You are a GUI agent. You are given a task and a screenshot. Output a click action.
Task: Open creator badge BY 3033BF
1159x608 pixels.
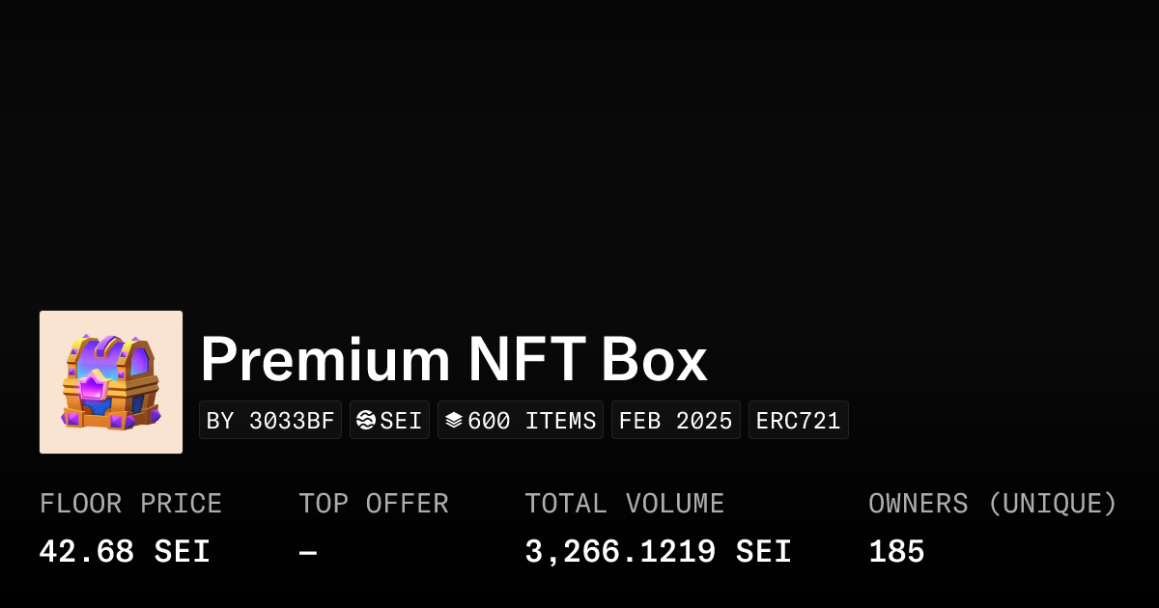pos(270,421)
